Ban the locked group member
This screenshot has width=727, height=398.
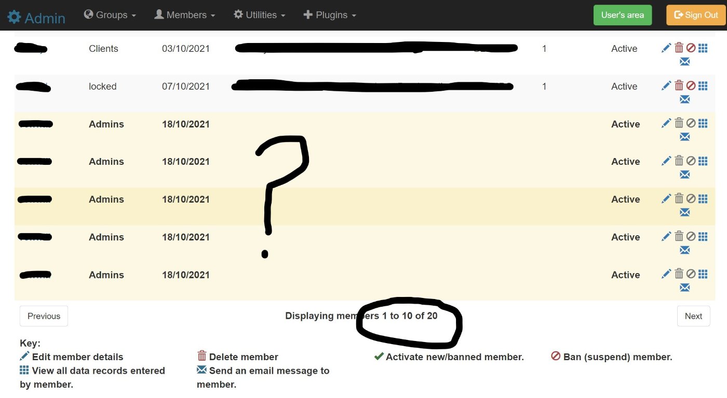pyautogui.click(x=691, y=86)
